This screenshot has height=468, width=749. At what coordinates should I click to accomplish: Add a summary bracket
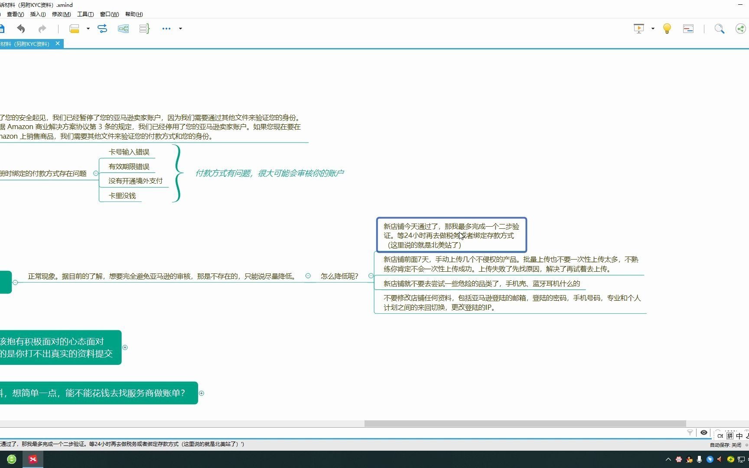pos(144,29)
